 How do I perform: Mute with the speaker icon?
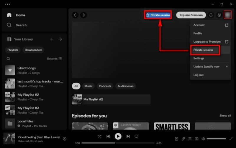pyautogui.click(x=203, y=139)
